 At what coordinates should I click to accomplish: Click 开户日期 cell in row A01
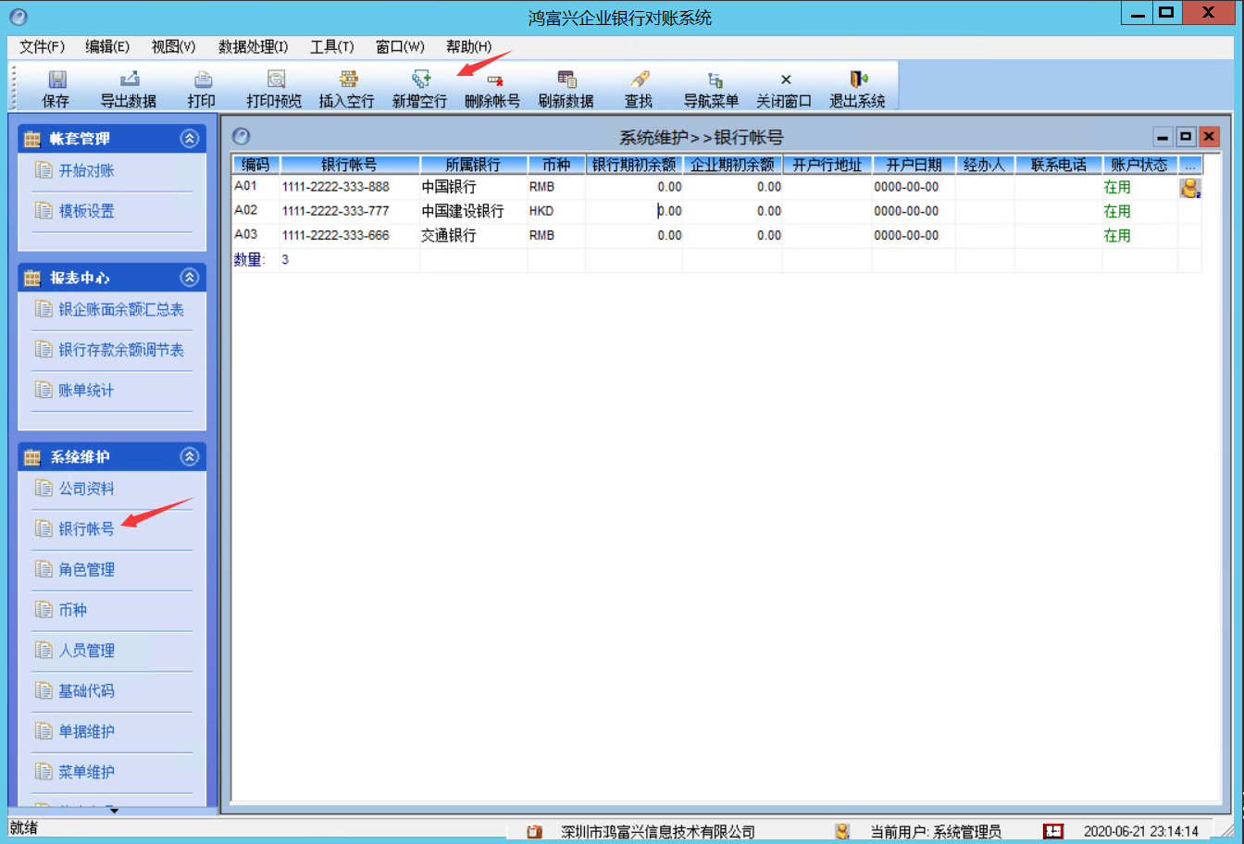point(914,187)
